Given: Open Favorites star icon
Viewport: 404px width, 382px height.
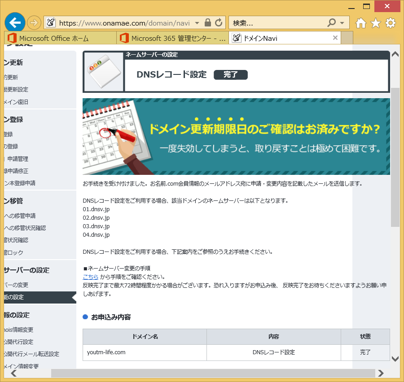Looking at the screenshot, I should [x=376, y=23].
